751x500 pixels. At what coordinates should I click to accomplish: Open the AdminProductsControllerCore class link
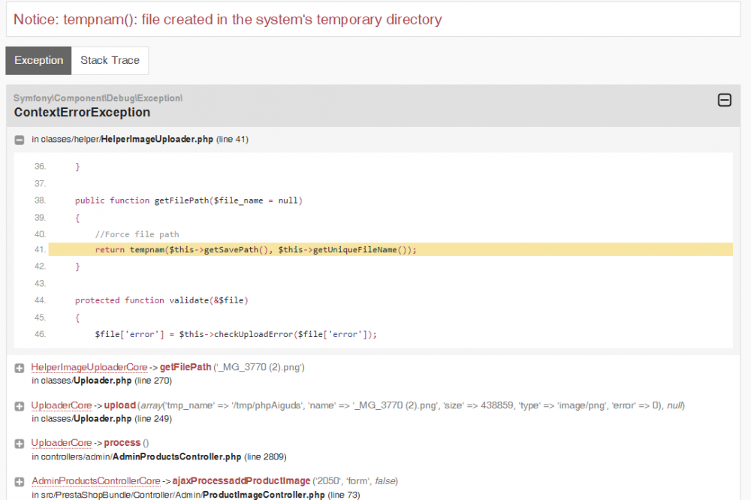pyautogui.click(x=95, y=480)
